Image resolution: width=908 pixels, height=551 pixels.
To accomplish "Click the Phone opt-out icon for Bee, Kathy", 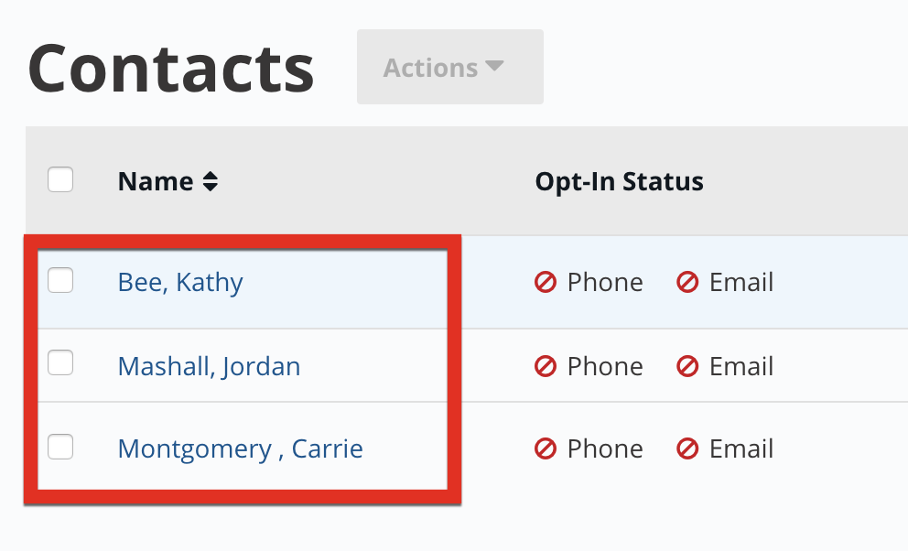I will pos(545,283).
